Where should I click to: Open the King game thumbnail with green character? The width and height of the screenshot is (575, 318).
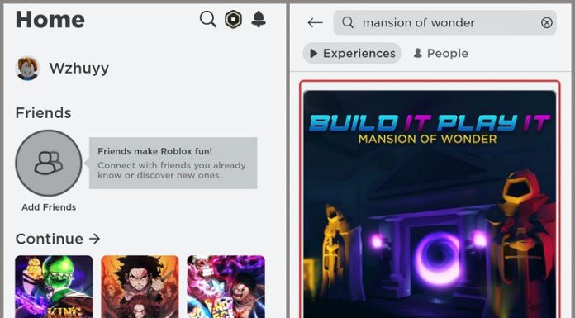coord(54,287)
